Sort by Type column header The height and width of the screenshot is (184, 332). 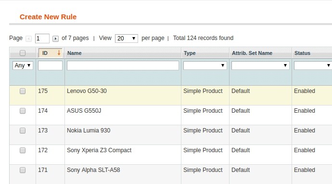(x=190, y=53)
